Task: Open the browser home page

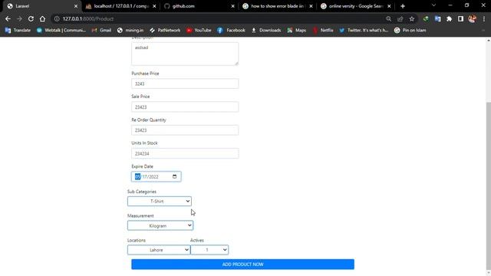Action: 42,18
